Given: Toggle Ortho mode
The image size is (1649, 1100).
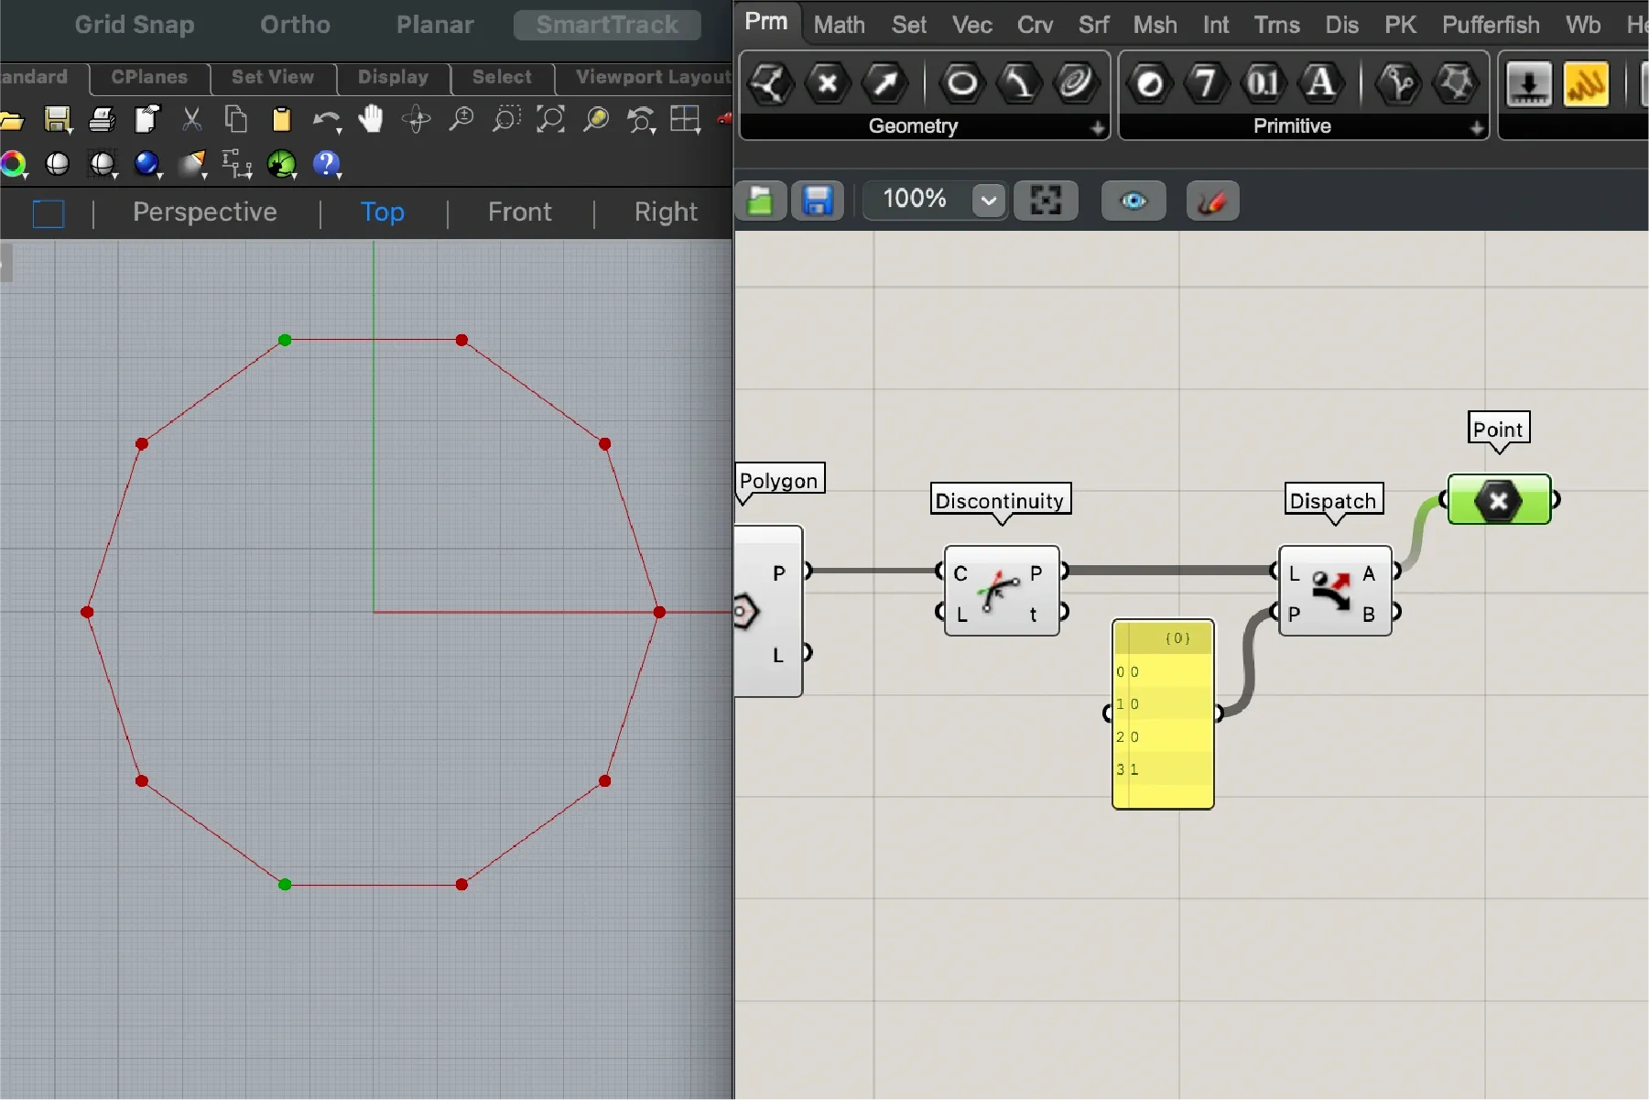Looking at the screenshot, I should 294,25.
